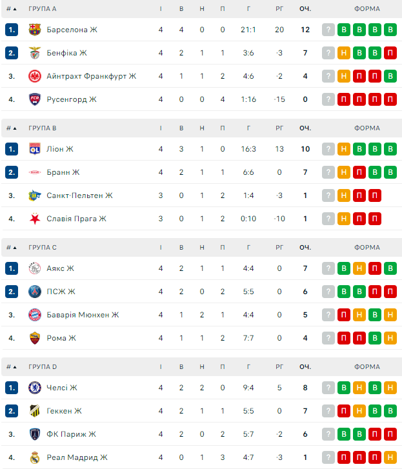Viewport: 402px width, 469px height.
Task: Click Rosengård's first red loss form badge
Action: click(x=344, y=99)
